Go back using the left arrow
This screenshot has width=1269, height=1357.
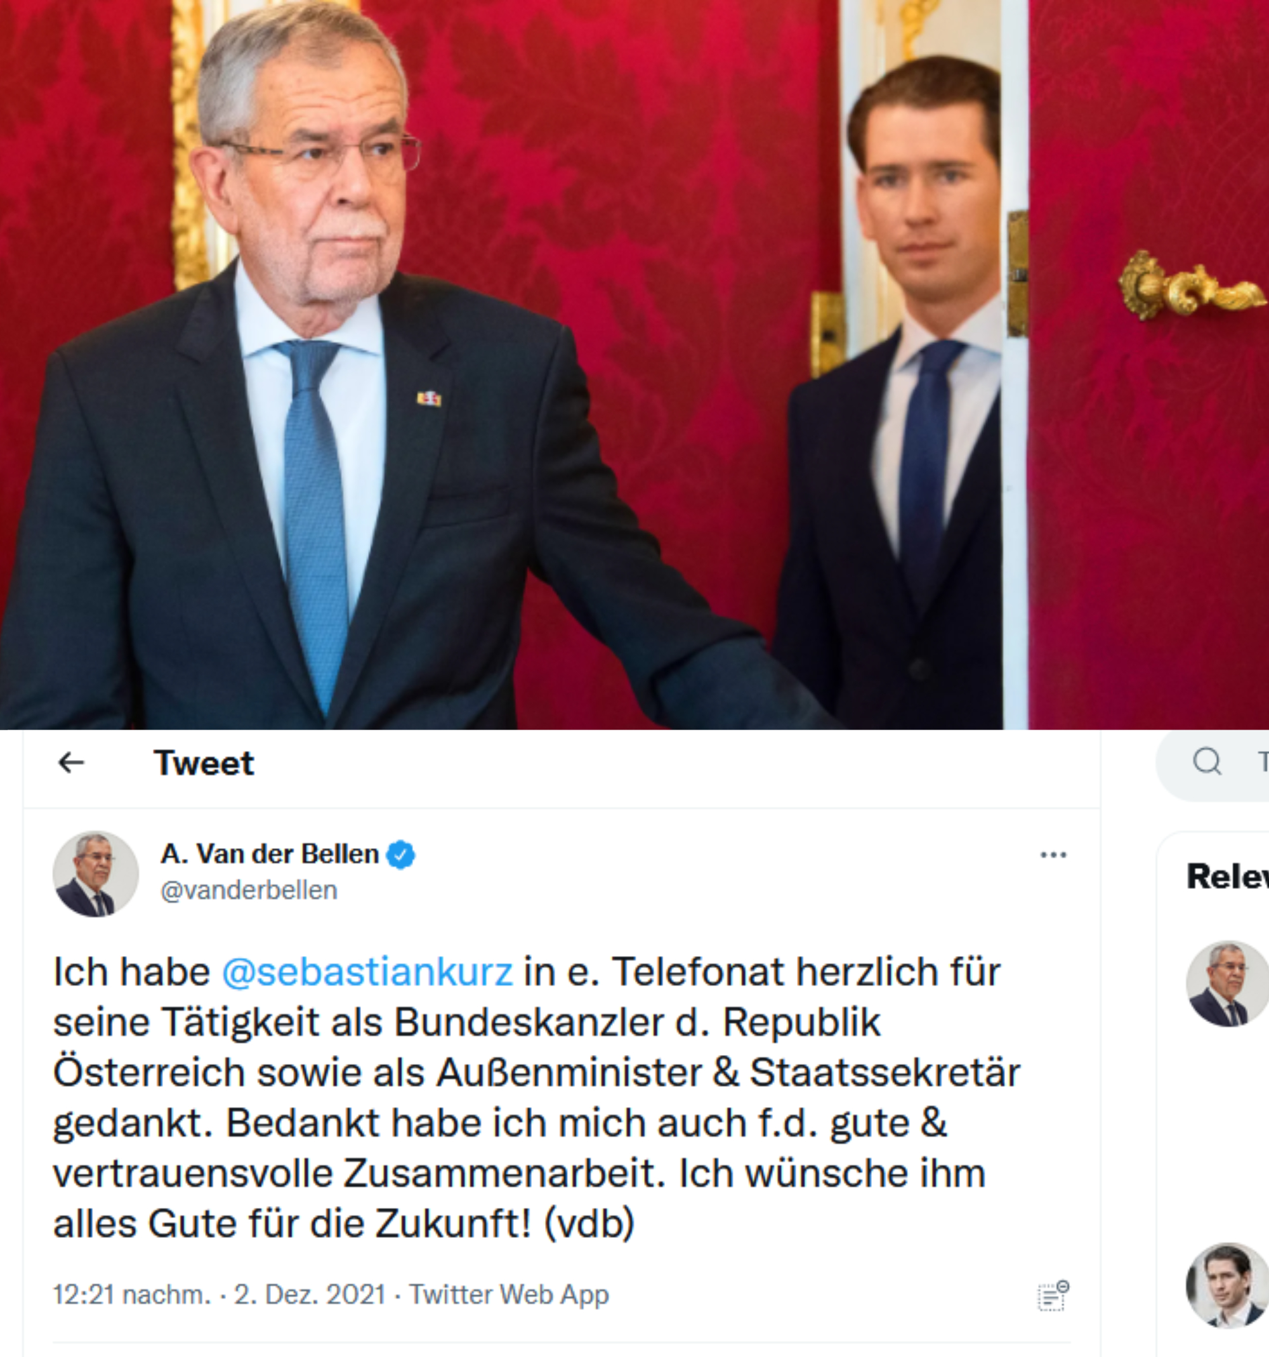[71, 763]
